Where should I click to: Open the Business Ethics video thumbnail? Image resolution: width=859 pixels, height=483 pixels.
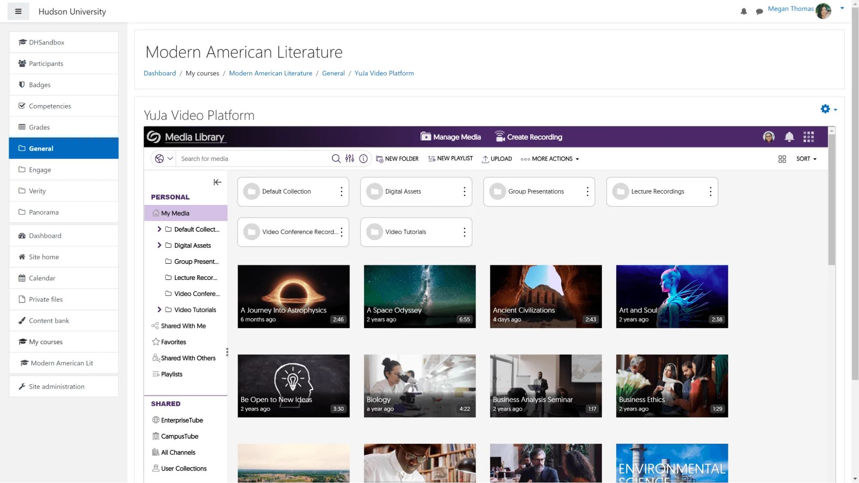[x=672, y=386]
